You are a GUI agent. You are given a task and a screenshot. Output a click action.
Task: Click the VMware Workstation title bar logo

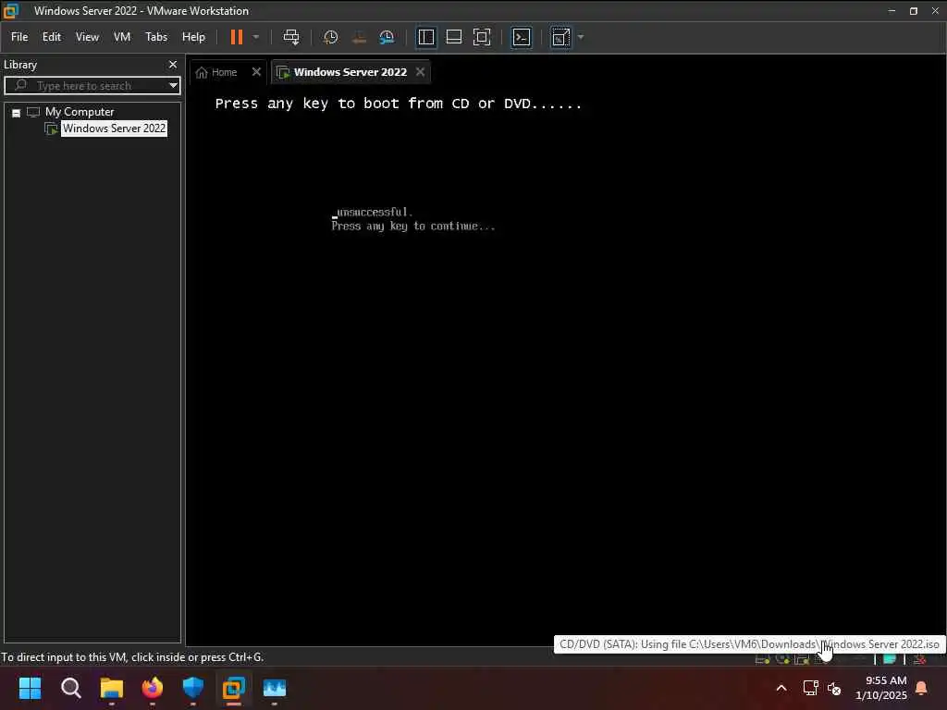tap(11, 11)
